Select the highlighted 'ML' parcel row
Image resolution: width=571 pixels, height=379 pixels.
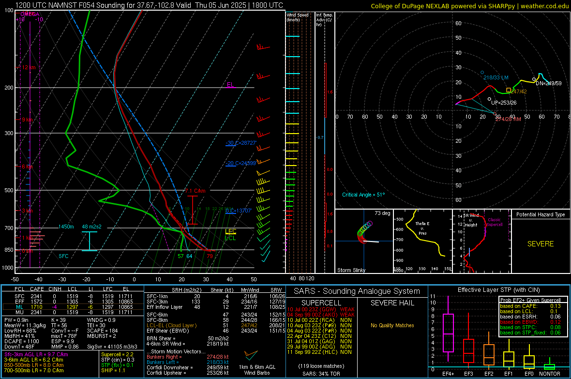[73, 307]
